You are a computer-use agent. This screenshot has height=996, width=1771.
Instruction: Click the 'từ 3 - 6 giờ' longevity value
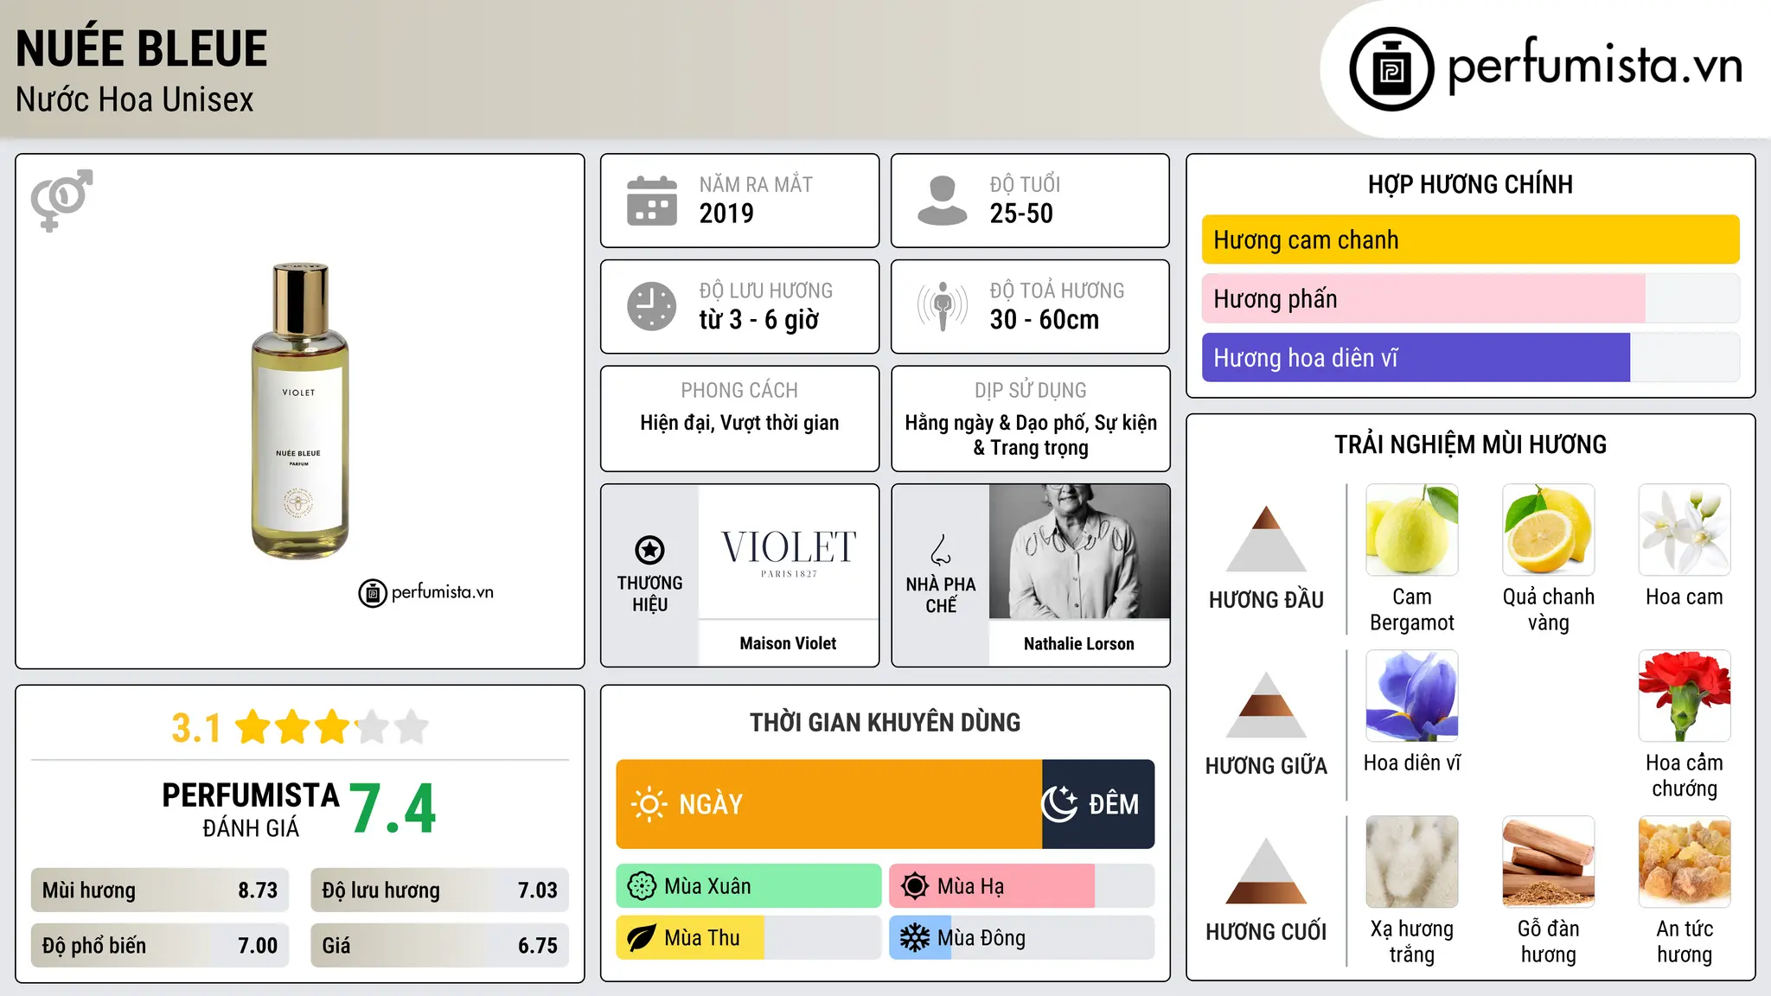coord(759,320)
